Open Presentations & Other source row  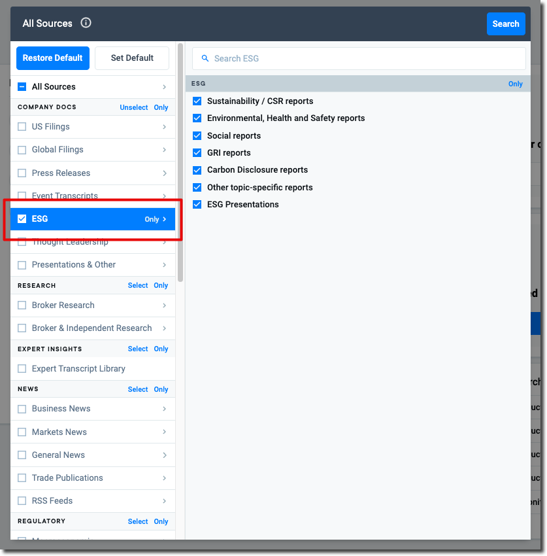74,265
